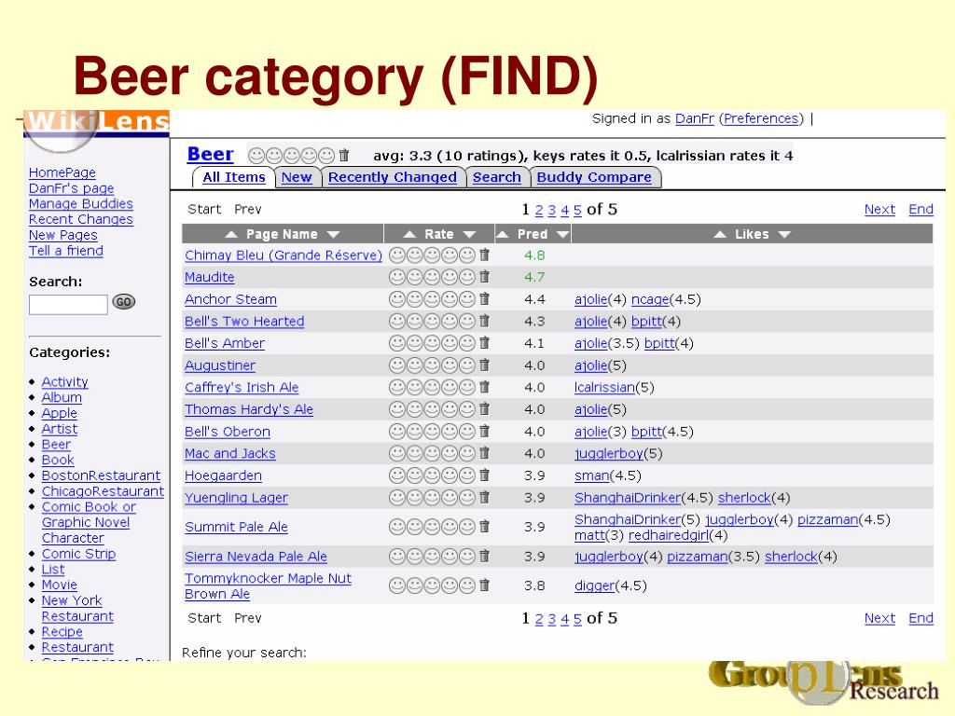Image resolution: width=955 pixels, height=716 pixels.
Task: Rate Summit Pale Ale with first smiley
Action: (397, 527)
